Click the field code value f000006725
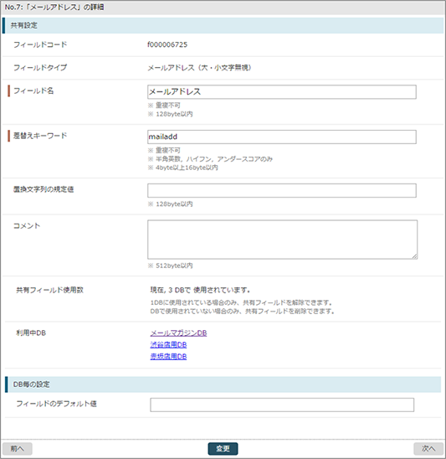The image size is (446, 459). click(x=167, y=44)
